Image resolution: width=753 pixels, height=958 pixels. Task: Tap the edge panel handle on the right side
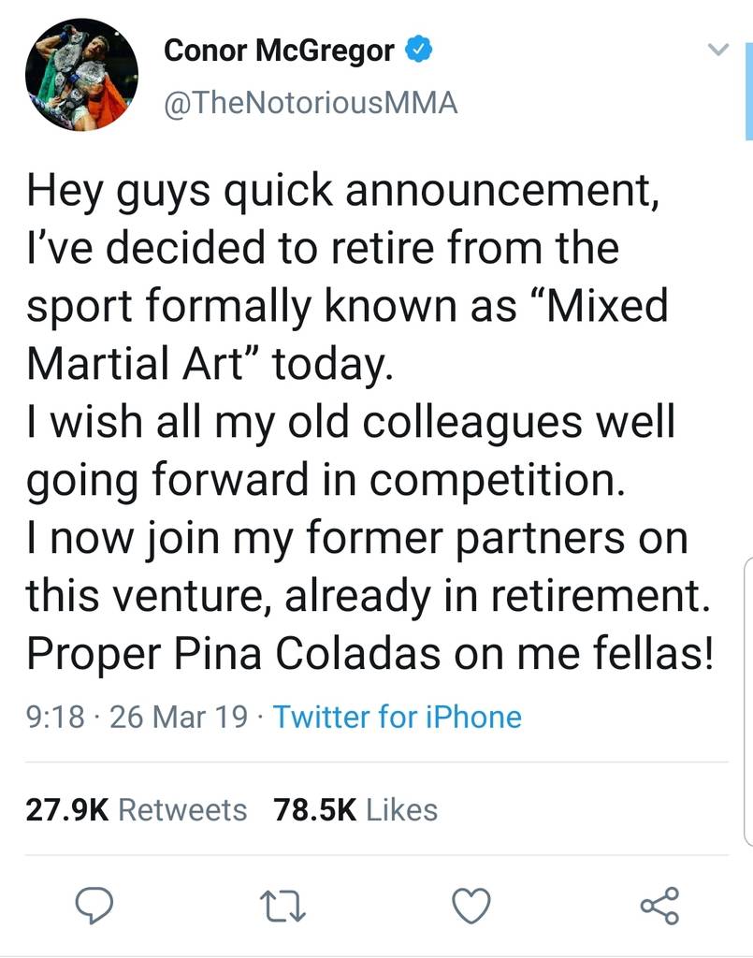tap(748, 701)
